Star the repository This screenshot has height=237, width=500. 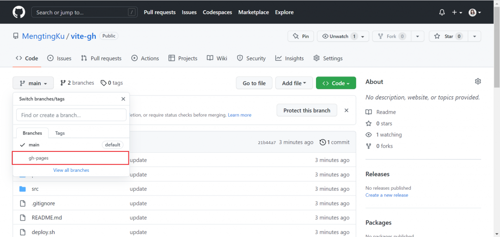tap(448, 36)
